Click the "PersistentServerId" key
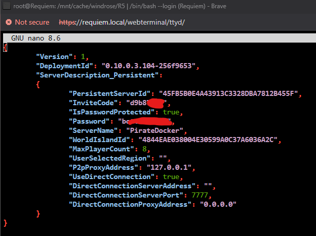316x236 pixels. [x=110, y=93]
